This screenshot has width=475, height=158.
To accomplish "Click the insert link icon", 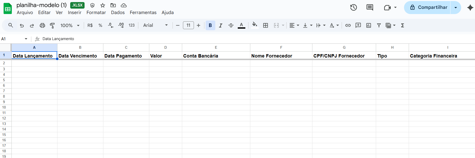I will pos(348,25).
